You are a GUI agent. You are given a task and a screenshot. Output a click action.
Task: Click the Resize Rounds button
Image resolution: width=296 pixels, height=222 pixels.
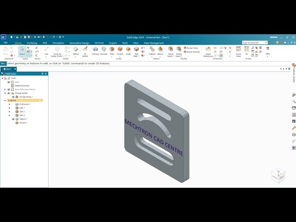(x=191, y=52)
